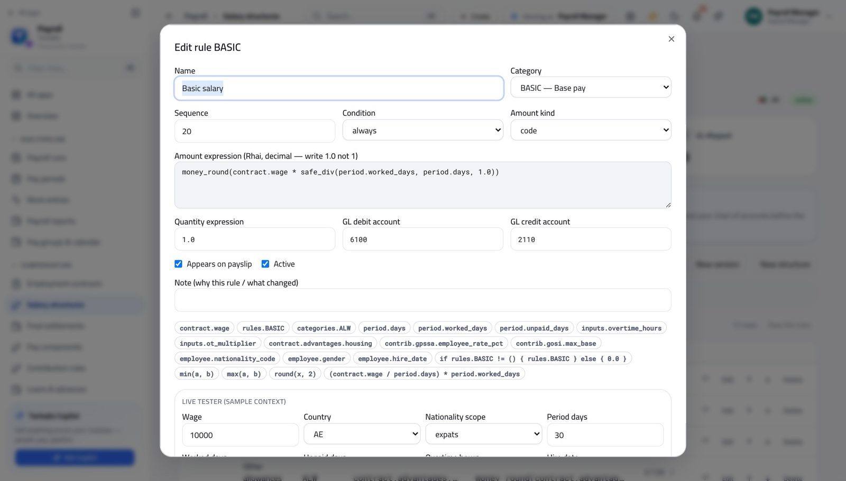This screenshot has height=481, width=846.
Task: Close the Edit rule BASIC dialog
Action: coord(671,39)
